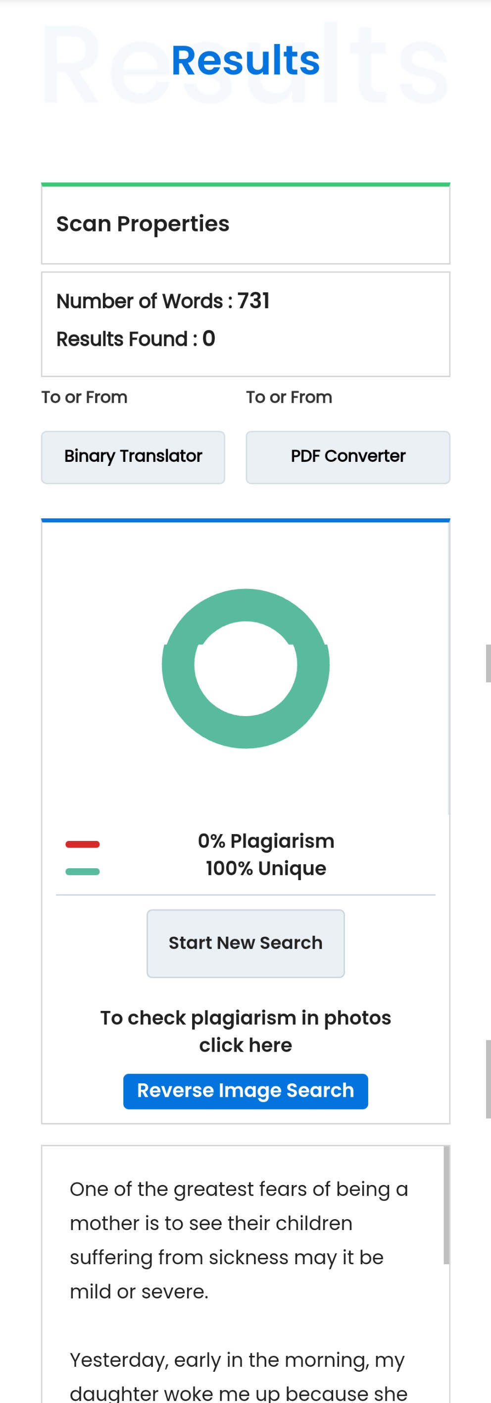Click the green unique legend marker
Image resolution: width=491 pixels, height=1403 pixels.
82,871
